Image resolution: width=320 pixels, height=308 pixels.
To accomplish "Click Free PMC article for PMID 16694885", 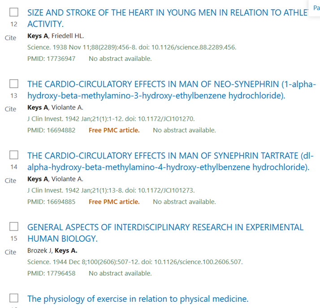I will point(114,202).
